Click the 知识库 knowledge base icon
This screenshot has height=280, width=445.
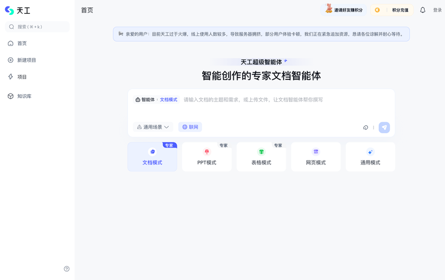(x=10, y=96)
